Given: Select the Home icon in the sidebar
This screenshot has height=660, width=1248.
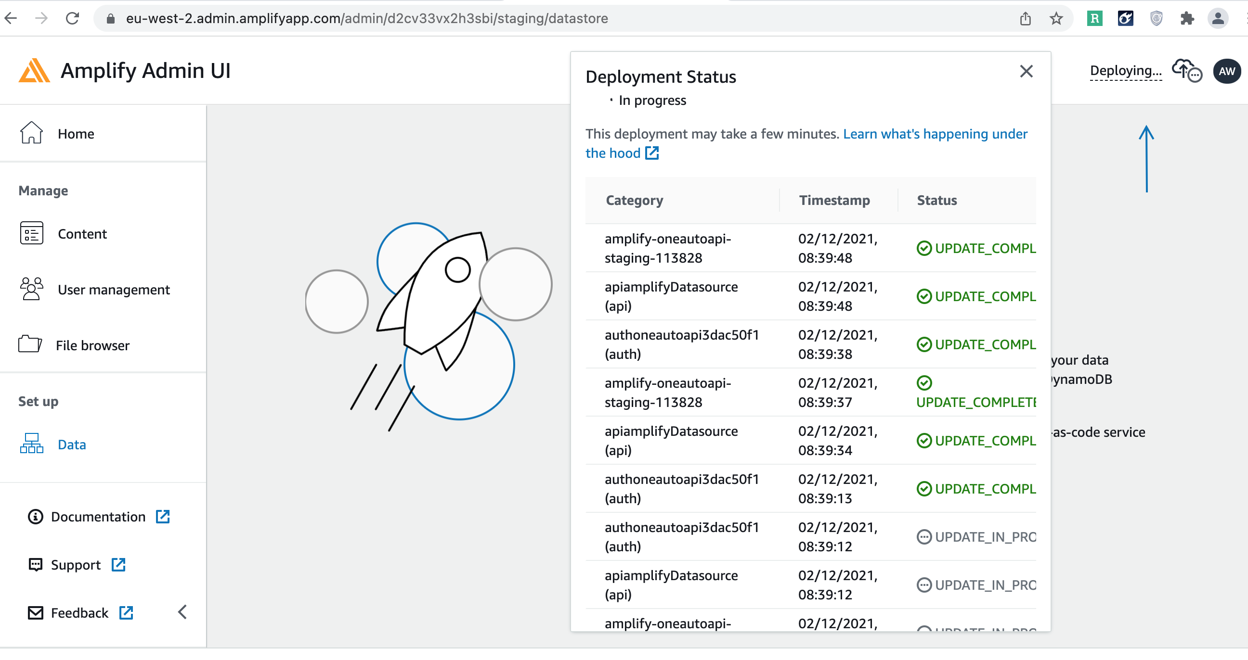Looking at the screenshot, I should click(30, 133).
